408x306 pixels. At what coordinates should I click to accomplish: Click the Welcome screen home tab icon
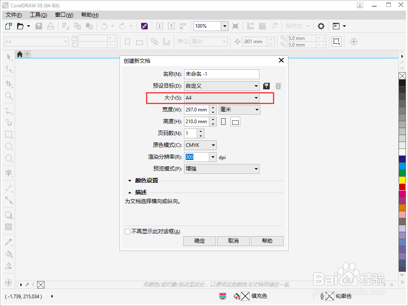point(20,54)
